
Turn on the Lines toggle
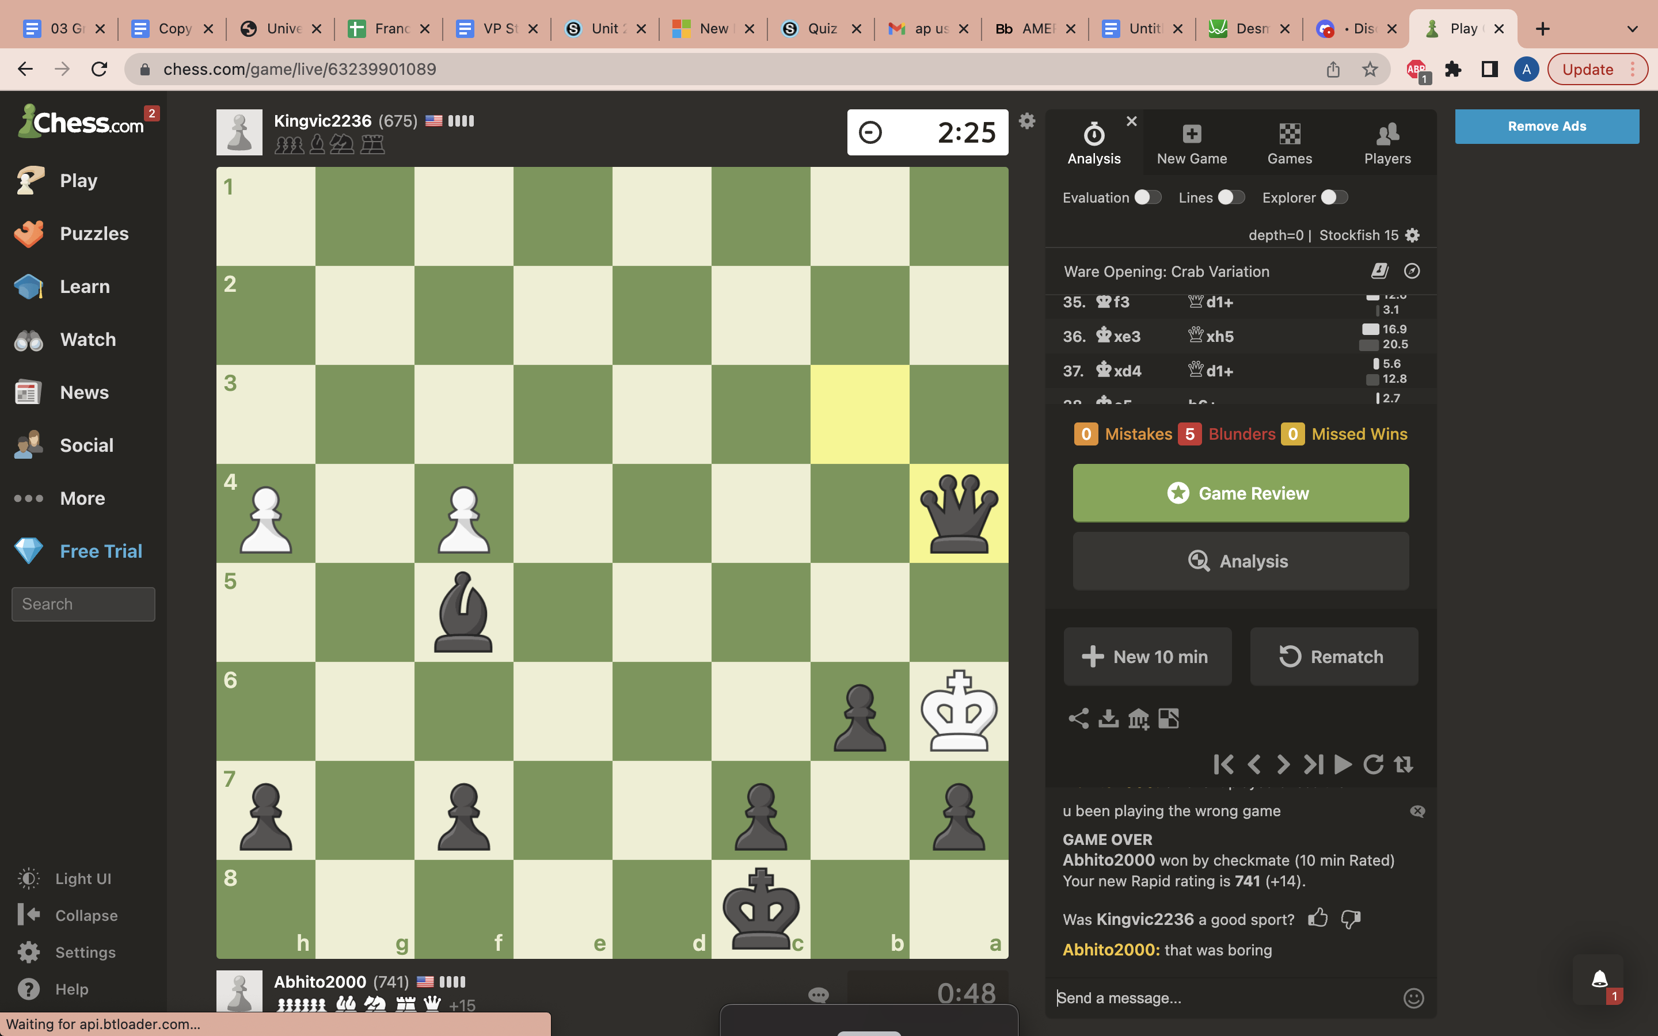click(x=1230, y=197)
